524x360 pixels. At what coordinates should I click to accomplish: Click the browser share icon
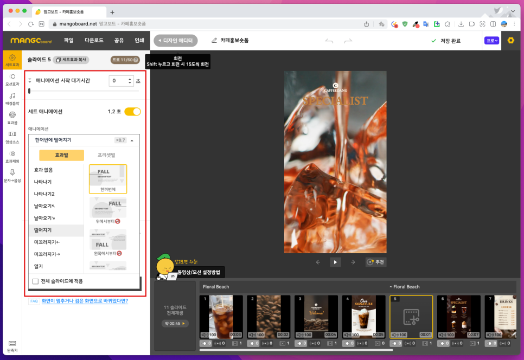[x=367, y=24]
